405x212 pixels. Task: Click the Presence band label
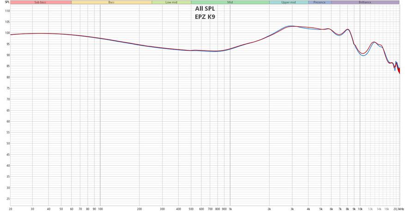click(x=320, y=2)
